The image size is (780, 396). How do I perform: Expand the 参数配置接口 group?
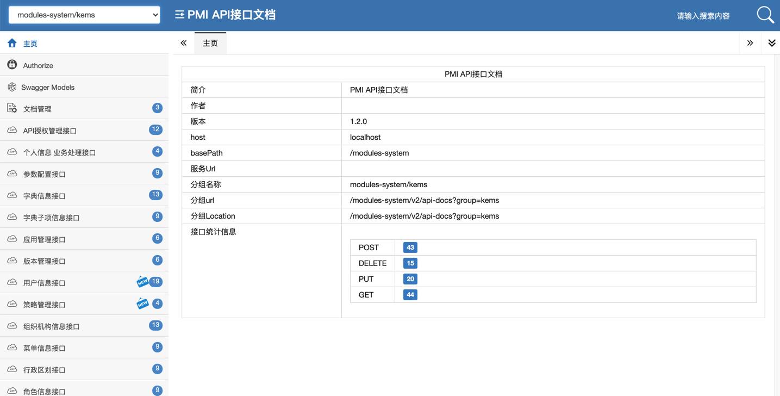(x=84, y=174)
